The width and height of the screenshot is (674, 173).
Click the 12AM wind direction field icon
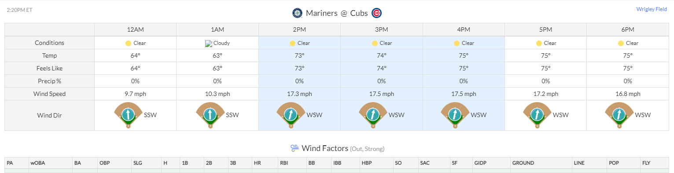tap(128, 115)
